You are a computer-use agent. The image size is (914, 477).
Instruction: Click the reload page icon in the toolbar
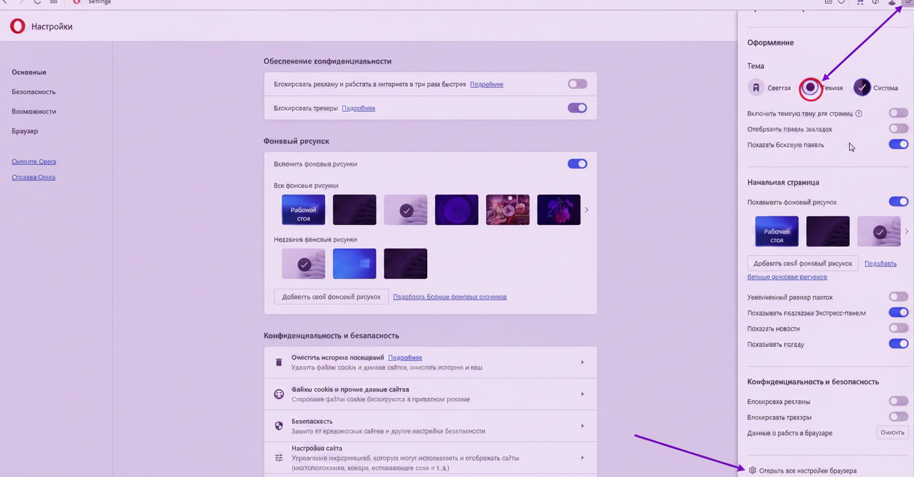[37, 3]
